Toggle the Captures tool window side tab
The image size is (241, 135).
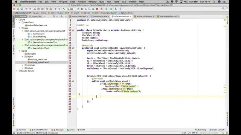pos(14,49)
